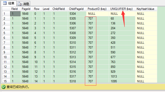Click UNIQUIFIER cell value 350
Image resolution: width=165 pixels, height=92 pixels.
[x=122, y=38]
